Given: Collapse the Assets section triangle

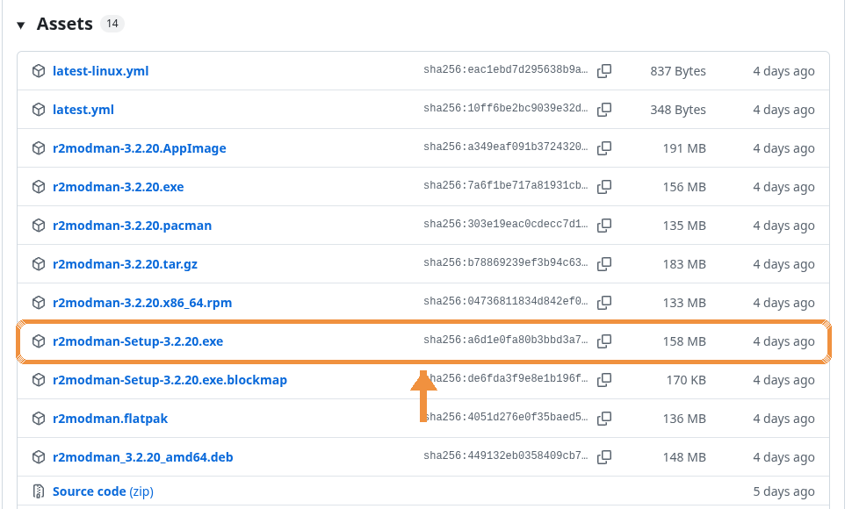Looking at the screenshot, I should tap(21, 25).
